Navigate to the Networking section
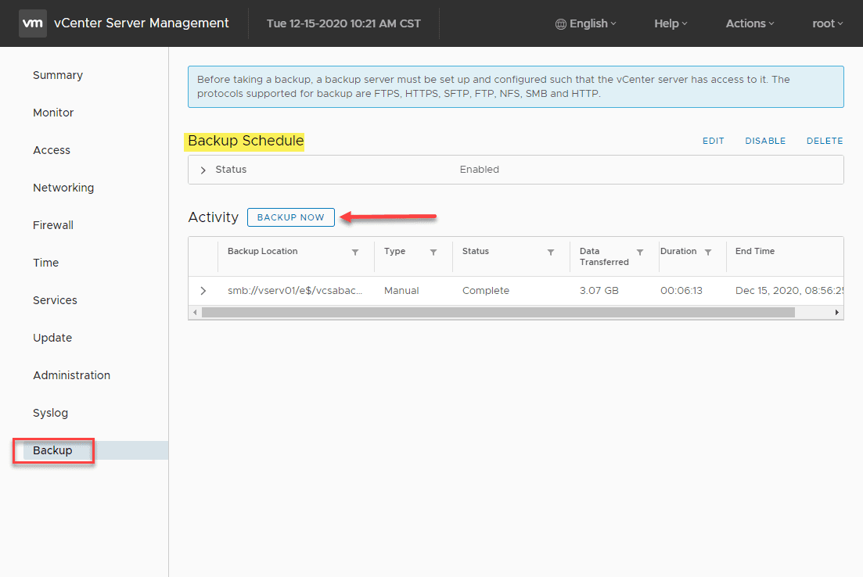The image size is (863, 577). coord(63,188)
